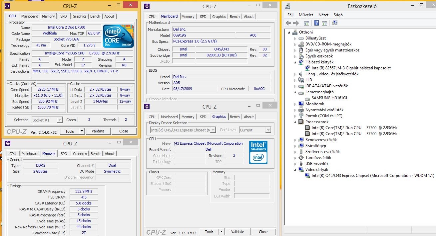Click the Mainboard Model 0G919G field

coord(203,36)
